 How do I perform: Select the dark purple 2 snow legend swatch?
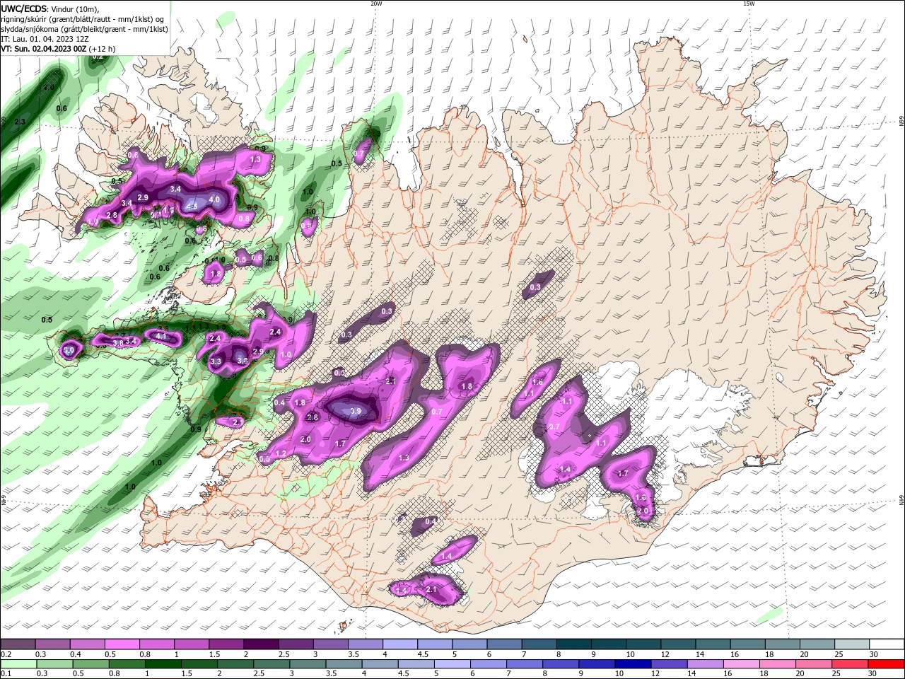tap(261, 644)
